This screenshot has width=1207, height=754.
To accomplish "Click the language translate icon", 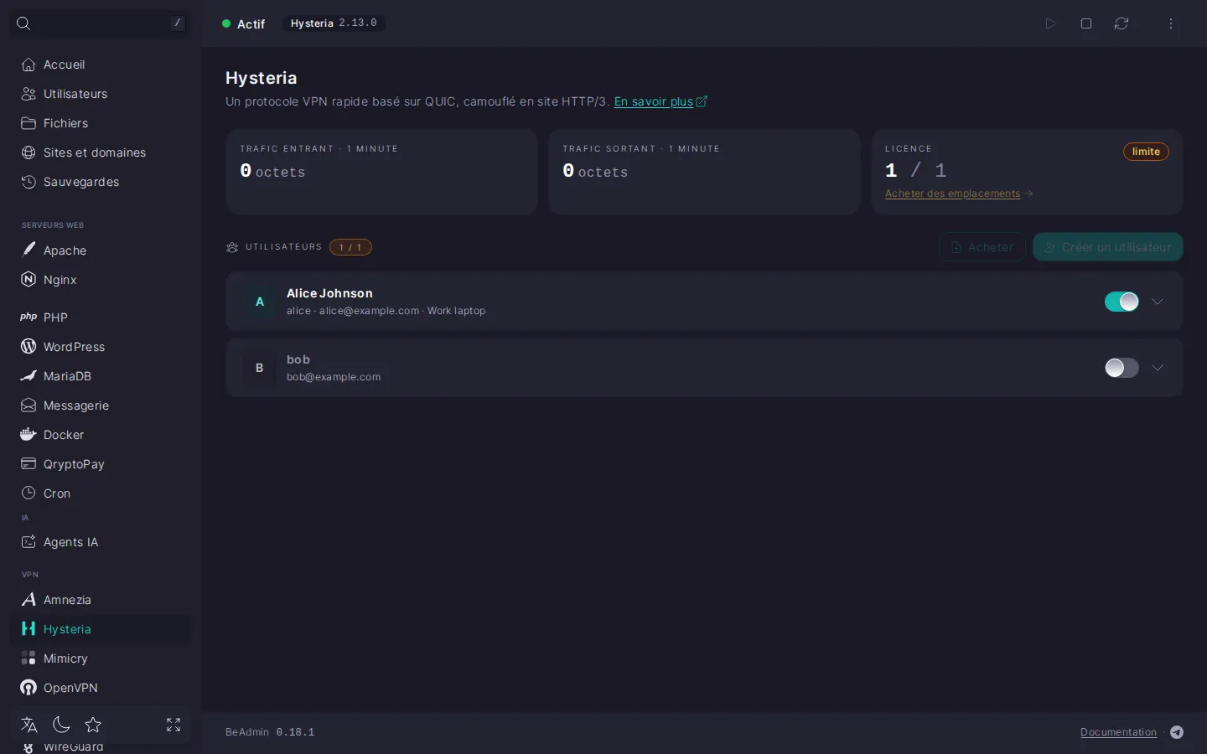I will (29, 725).
